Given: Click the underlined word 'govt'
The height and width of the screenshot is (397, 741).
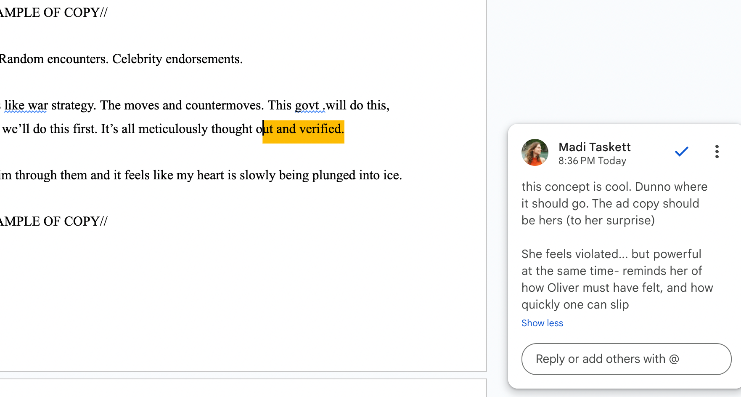Looking at the screenshot, I should coord(307,105).
